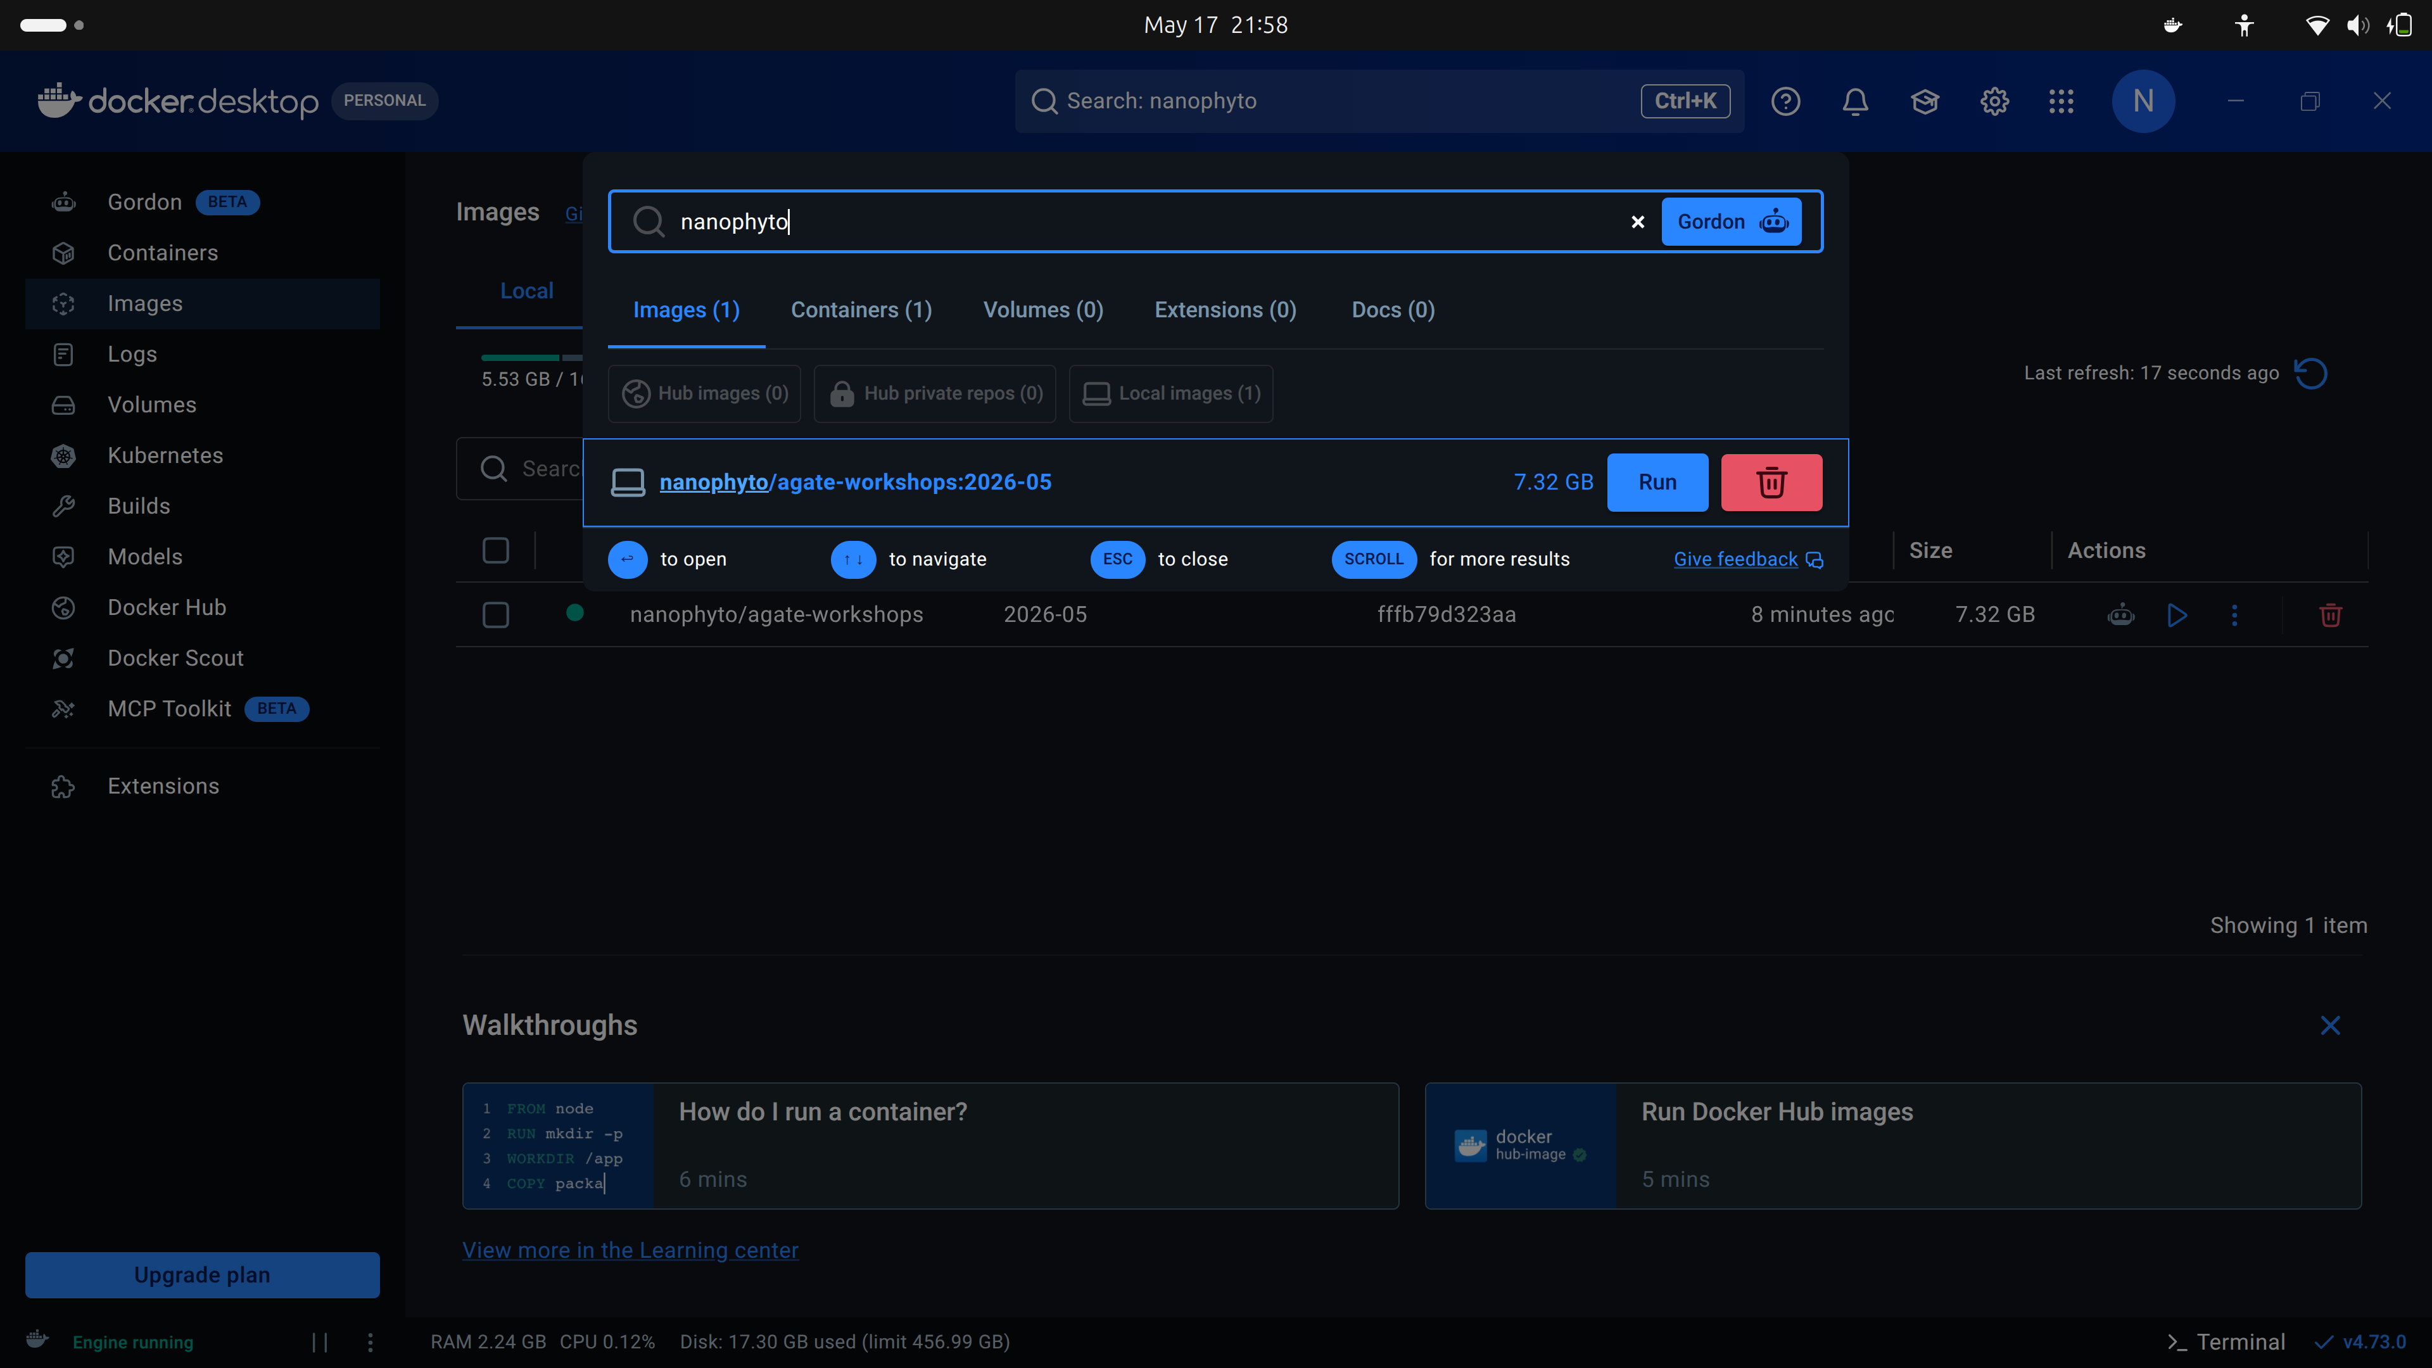Go to Volumes in sidebar

tap(202, 405)
